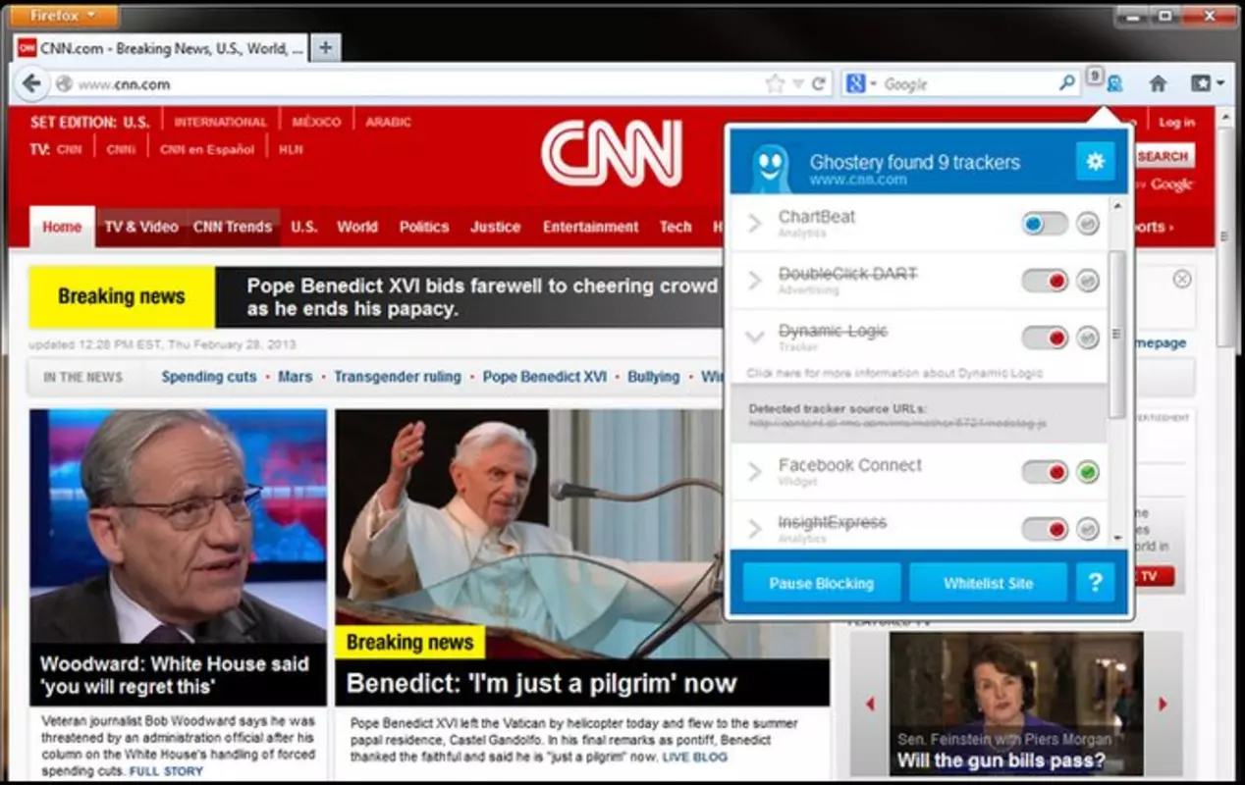Open the CNN Trends section
The image size is (1245, 785).
click(233, 227)
